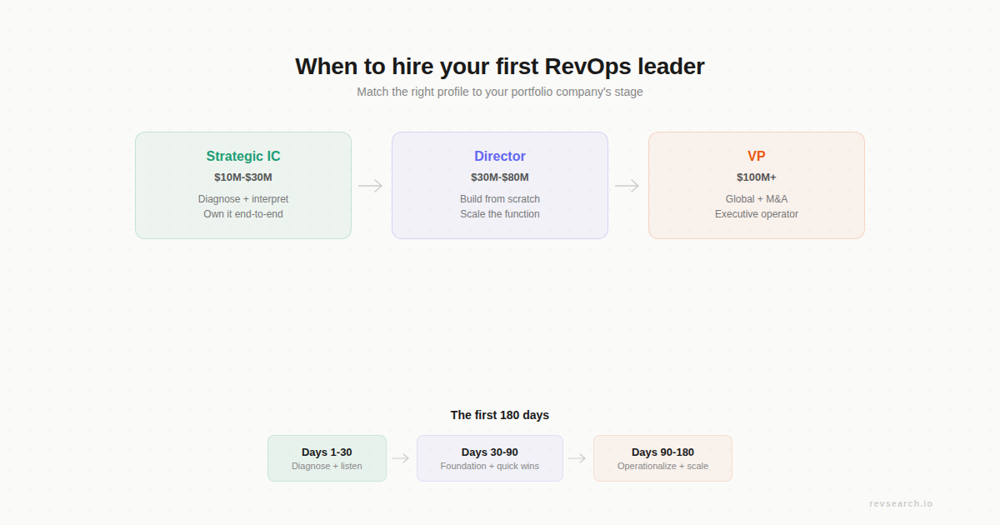Screen dimensions: 1000x525
Task: Click the arrow between Strategic IC and Director
Action: click(371, 185)
